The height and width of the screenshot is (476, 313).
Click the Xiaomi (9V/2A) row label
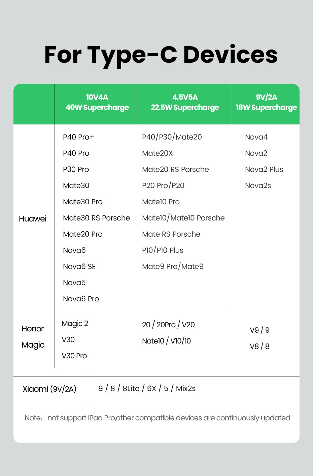(49, 389)
